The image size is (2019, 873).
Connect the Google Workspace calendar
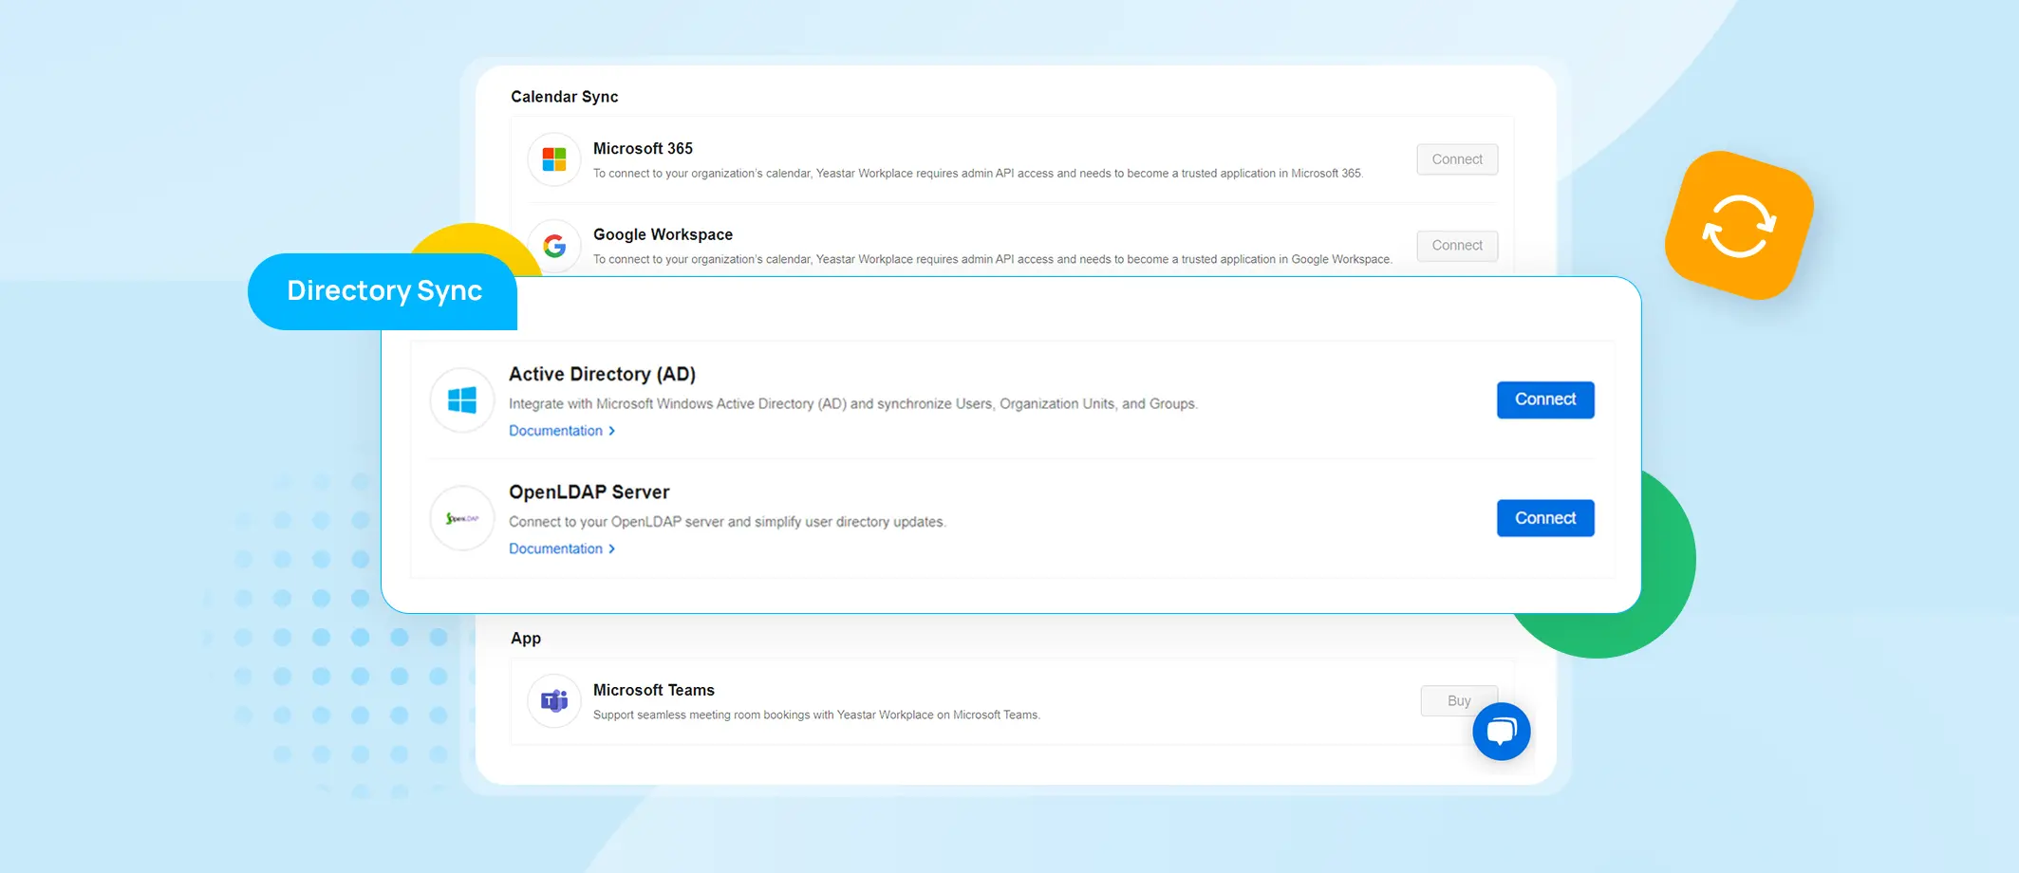point(1456,246)
